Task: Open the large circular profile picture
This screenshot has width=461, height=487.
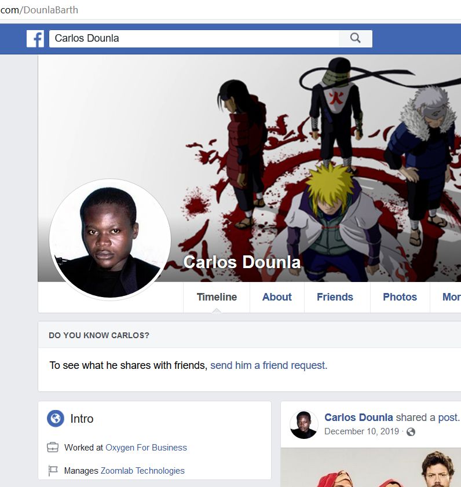Action: point(110,240)
